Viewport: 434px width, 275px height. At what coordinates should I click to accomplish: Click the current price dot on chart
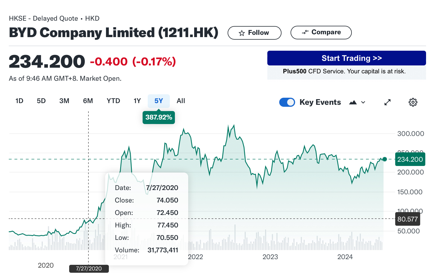point(384,159)
